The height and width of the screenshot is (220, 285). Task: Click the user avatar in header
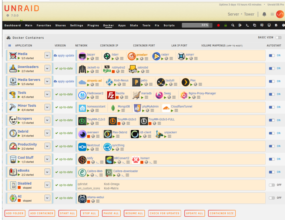coord(280,14)
